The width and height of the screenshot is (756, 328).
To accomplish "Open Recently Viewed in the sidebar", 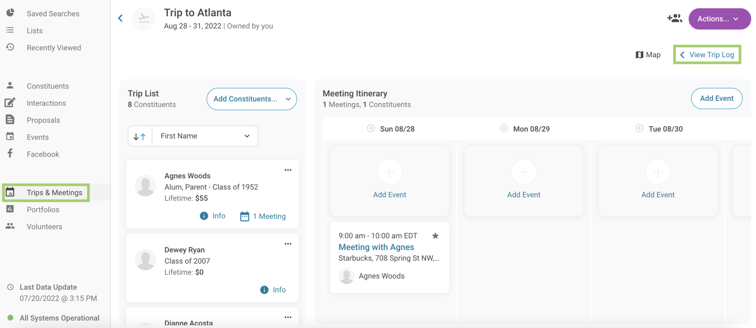I will 54,48.
